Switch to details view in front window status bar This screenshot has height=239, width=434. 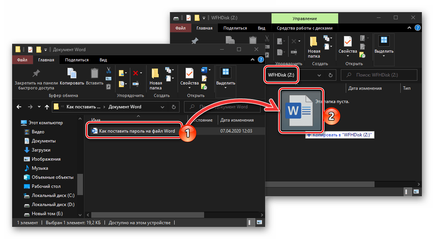pos(250,223)
